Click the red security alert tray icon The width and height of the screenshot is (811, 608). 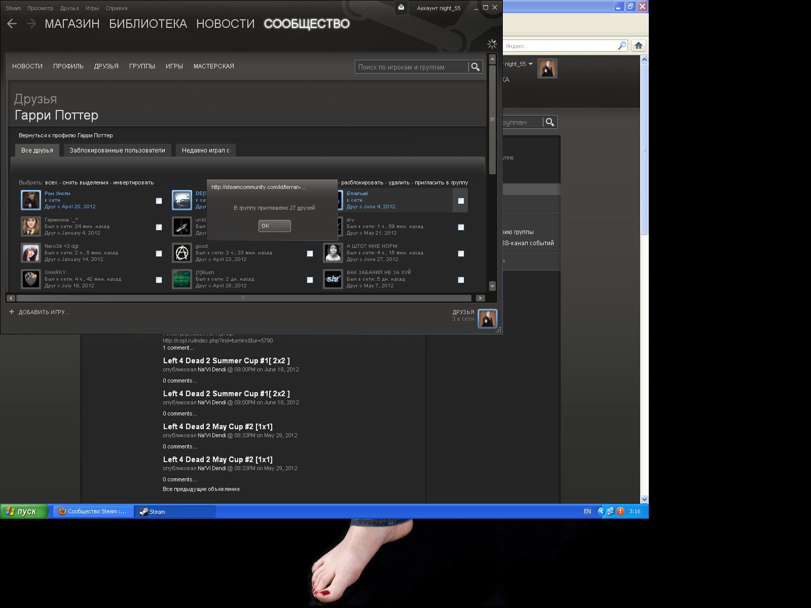[x=620, y=511]
